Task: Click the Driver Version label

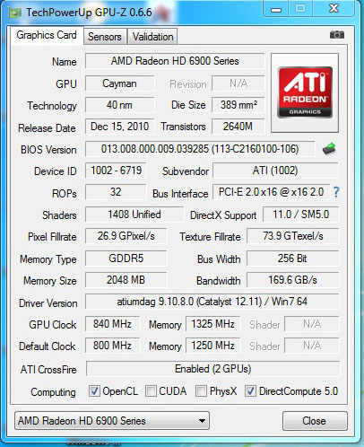Action: [48, 303]
